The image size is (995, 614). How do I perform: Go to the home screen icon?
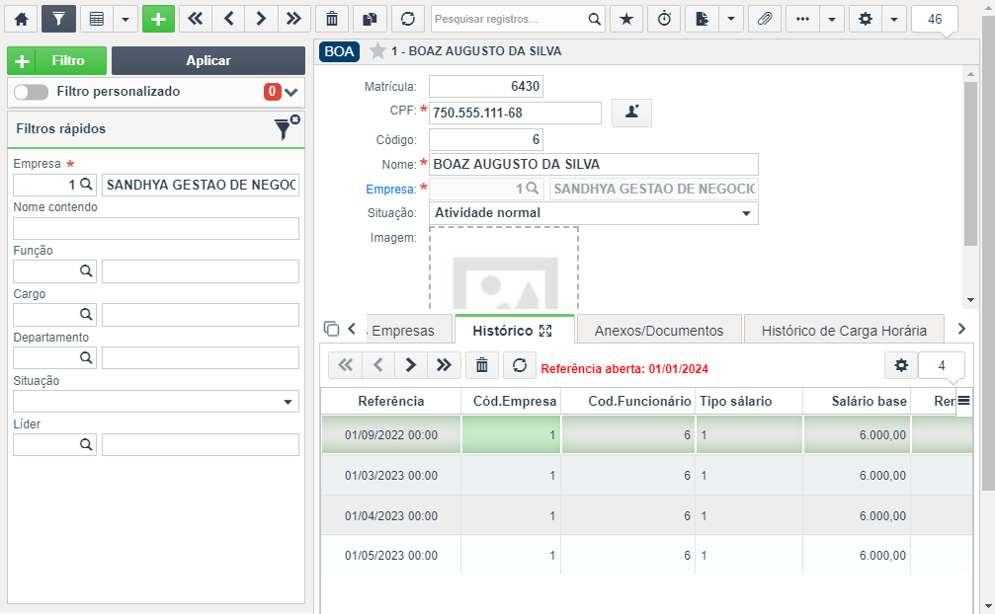coord(21,19)
